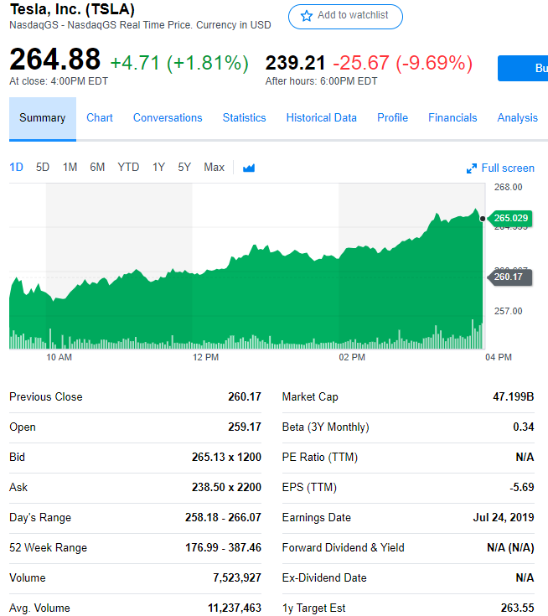Click the PE Ratio (TTM) label
This screenshot has width=548, height=616.
(320, 458)
